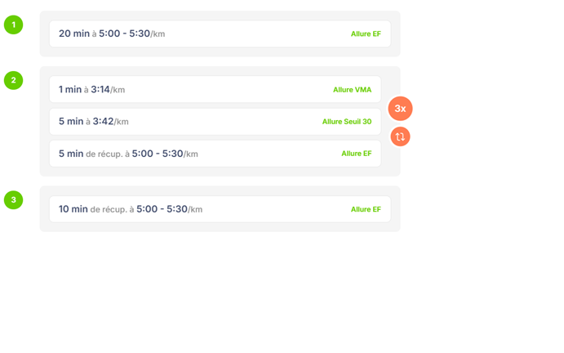The height and width of the screenshot is (353, 564).
Task: Click the orange 3x repetition badge
Action: tap(400, 109)
